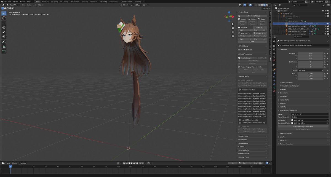331x177 pixels.
Task: Open the Render menu
Action: 15,2
